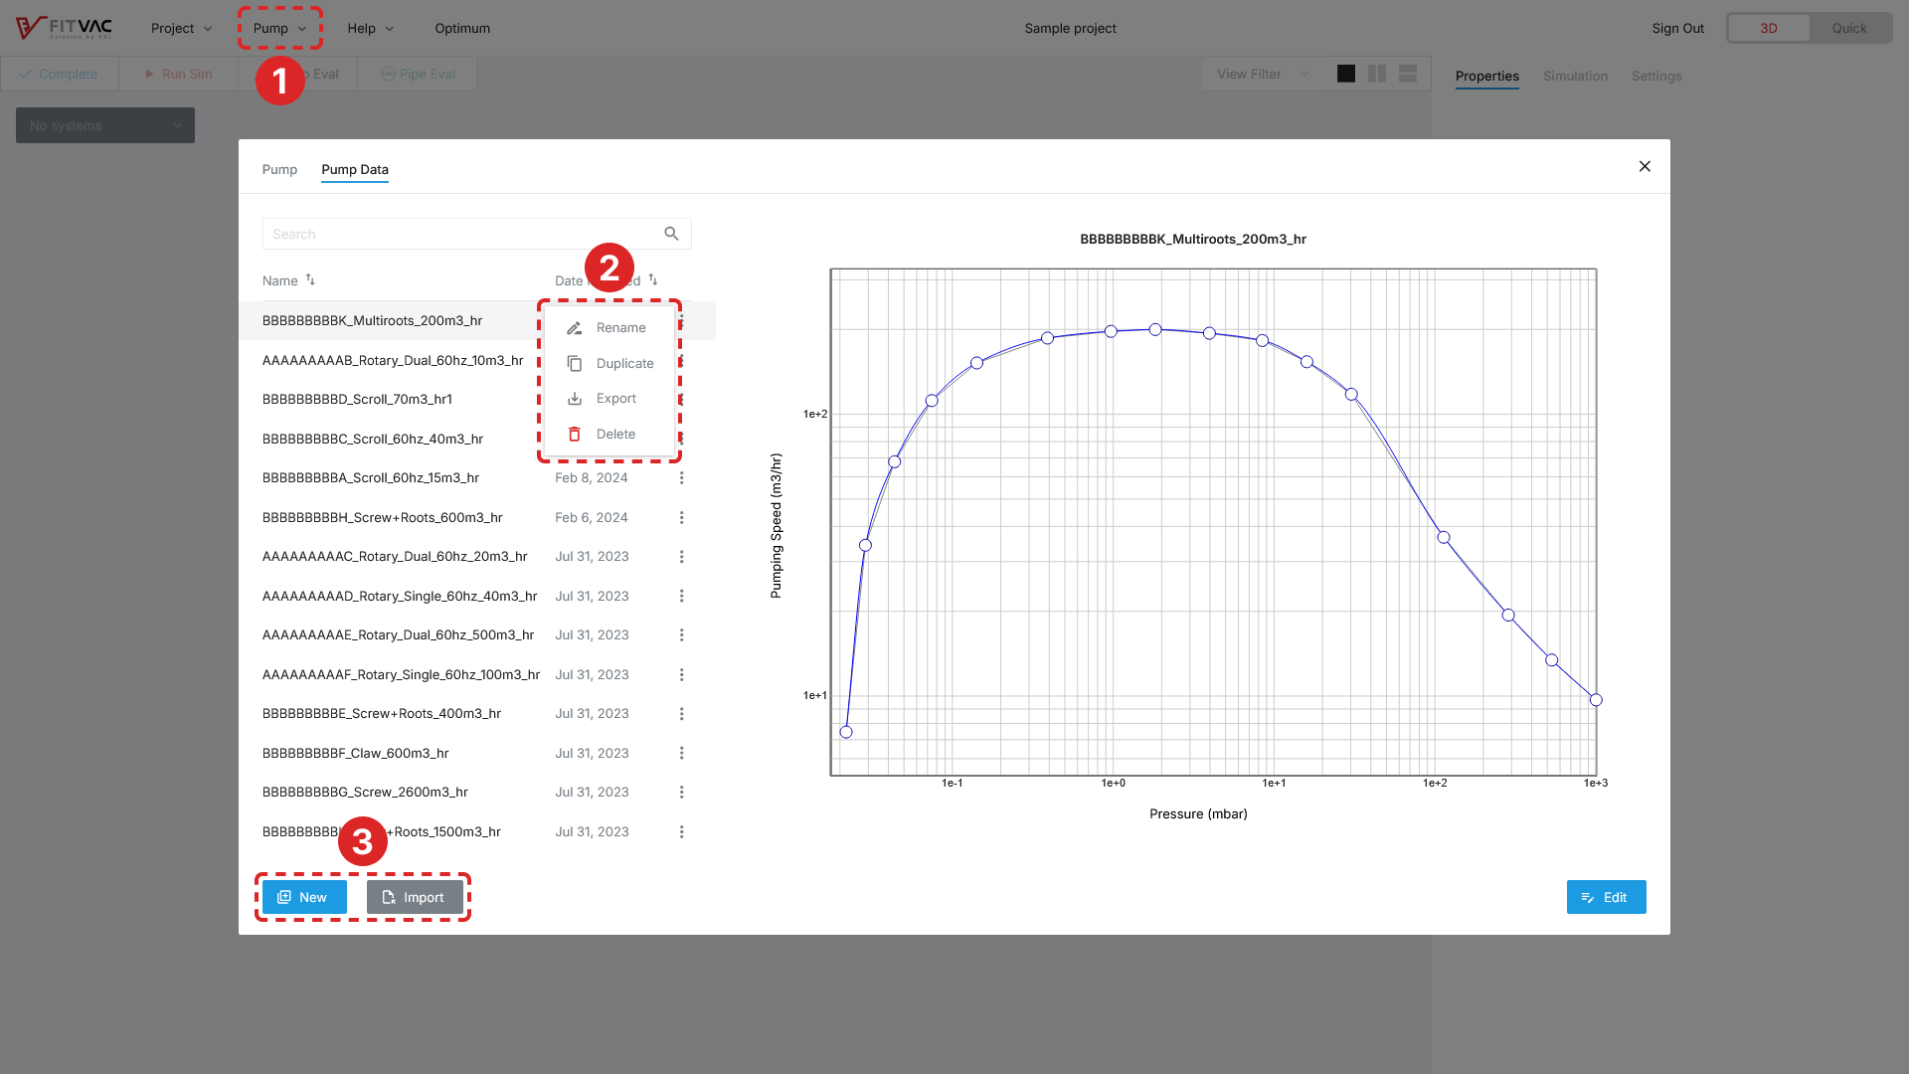Open options for AAAAAAAAAF_Rotary_Single_60hz_100m3_hr row

(x=682, y=675)
